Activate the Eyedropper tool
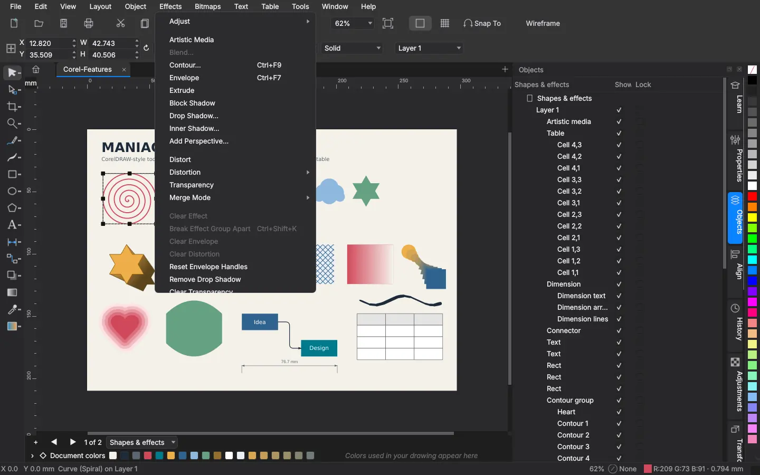Viewport: 760px width, 475px height. [x=13, y=309]
